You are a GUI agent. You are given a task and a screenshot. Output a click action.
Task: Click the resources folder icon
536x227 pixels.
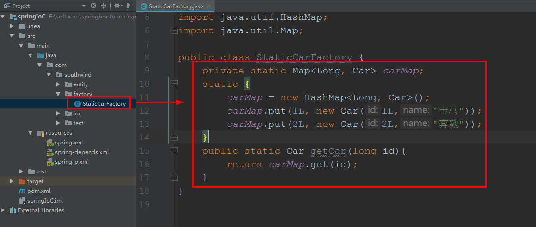[41, 133]
